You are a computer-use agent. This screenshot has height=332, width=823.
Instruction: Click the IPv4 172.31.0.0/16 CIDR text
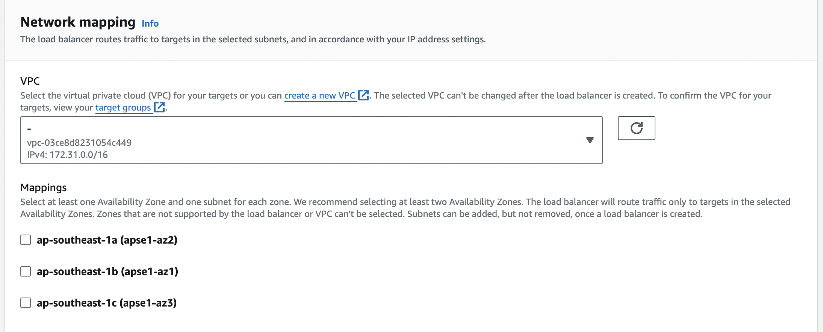[x=68, y=155]
